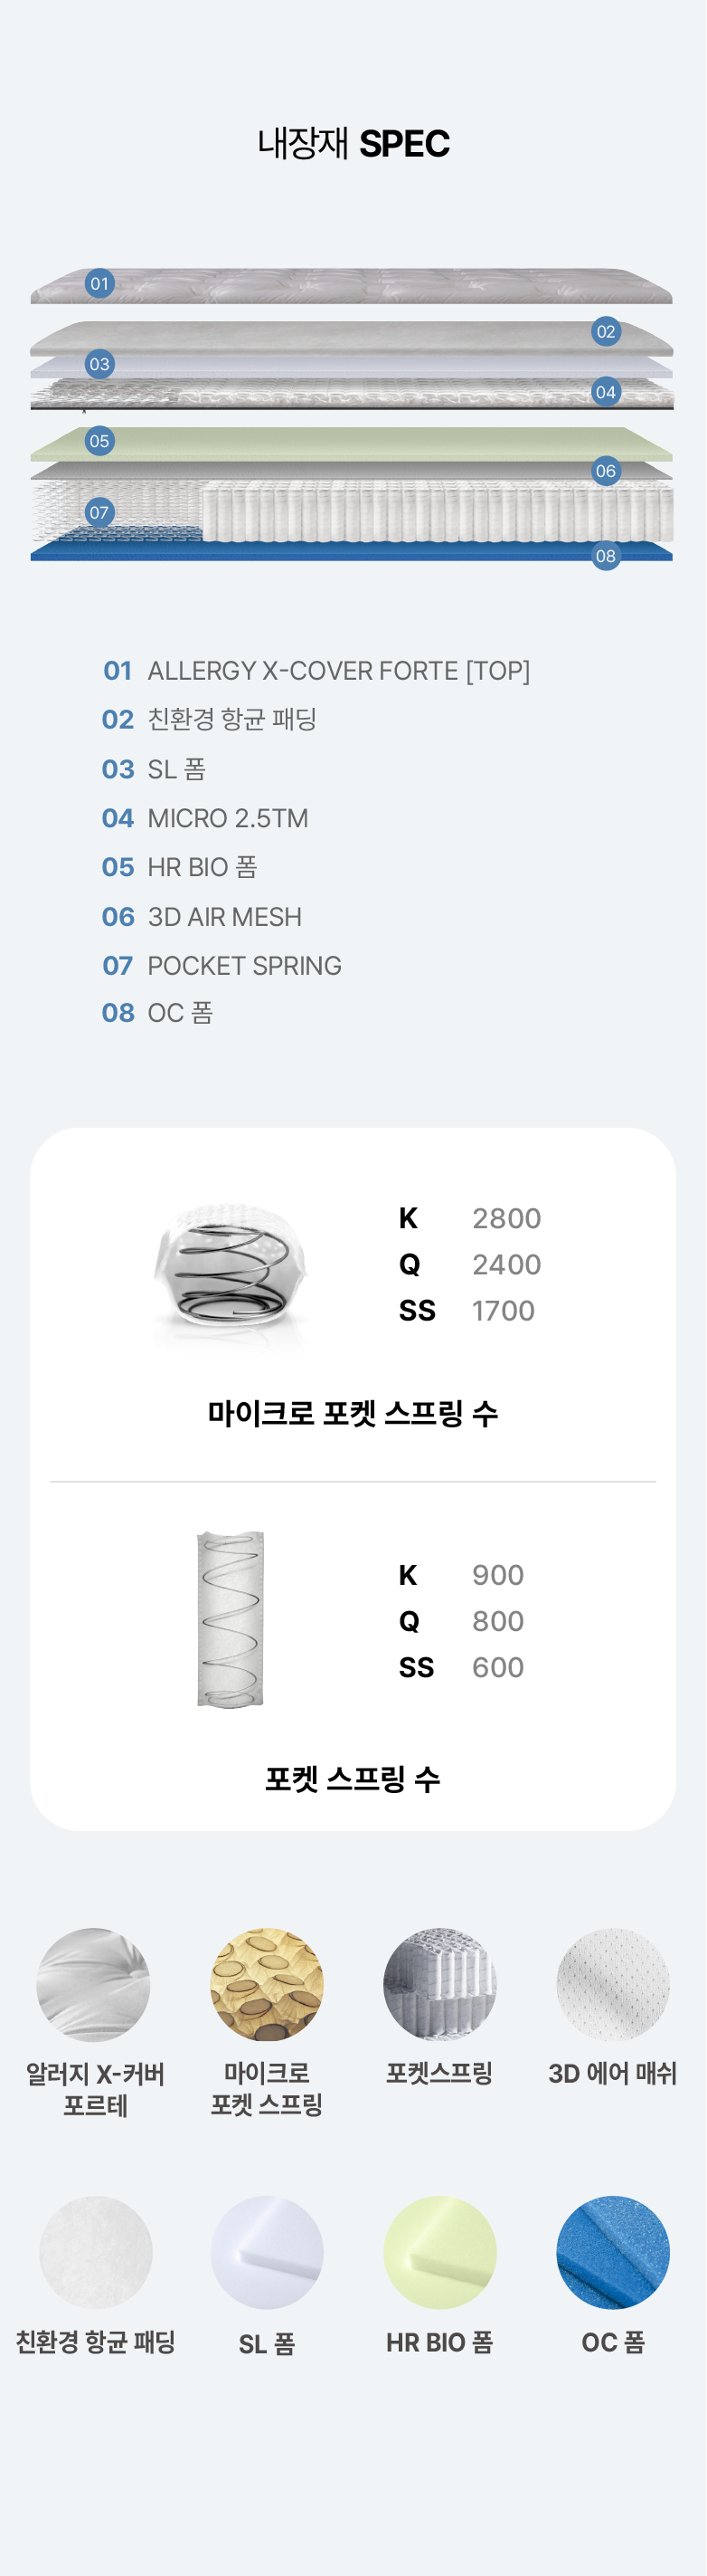This screenshot has width=707, height=2576.
Task: Select the 알러지 X-커버 포르테 round thumbnail
Action: pos(94,1985)
